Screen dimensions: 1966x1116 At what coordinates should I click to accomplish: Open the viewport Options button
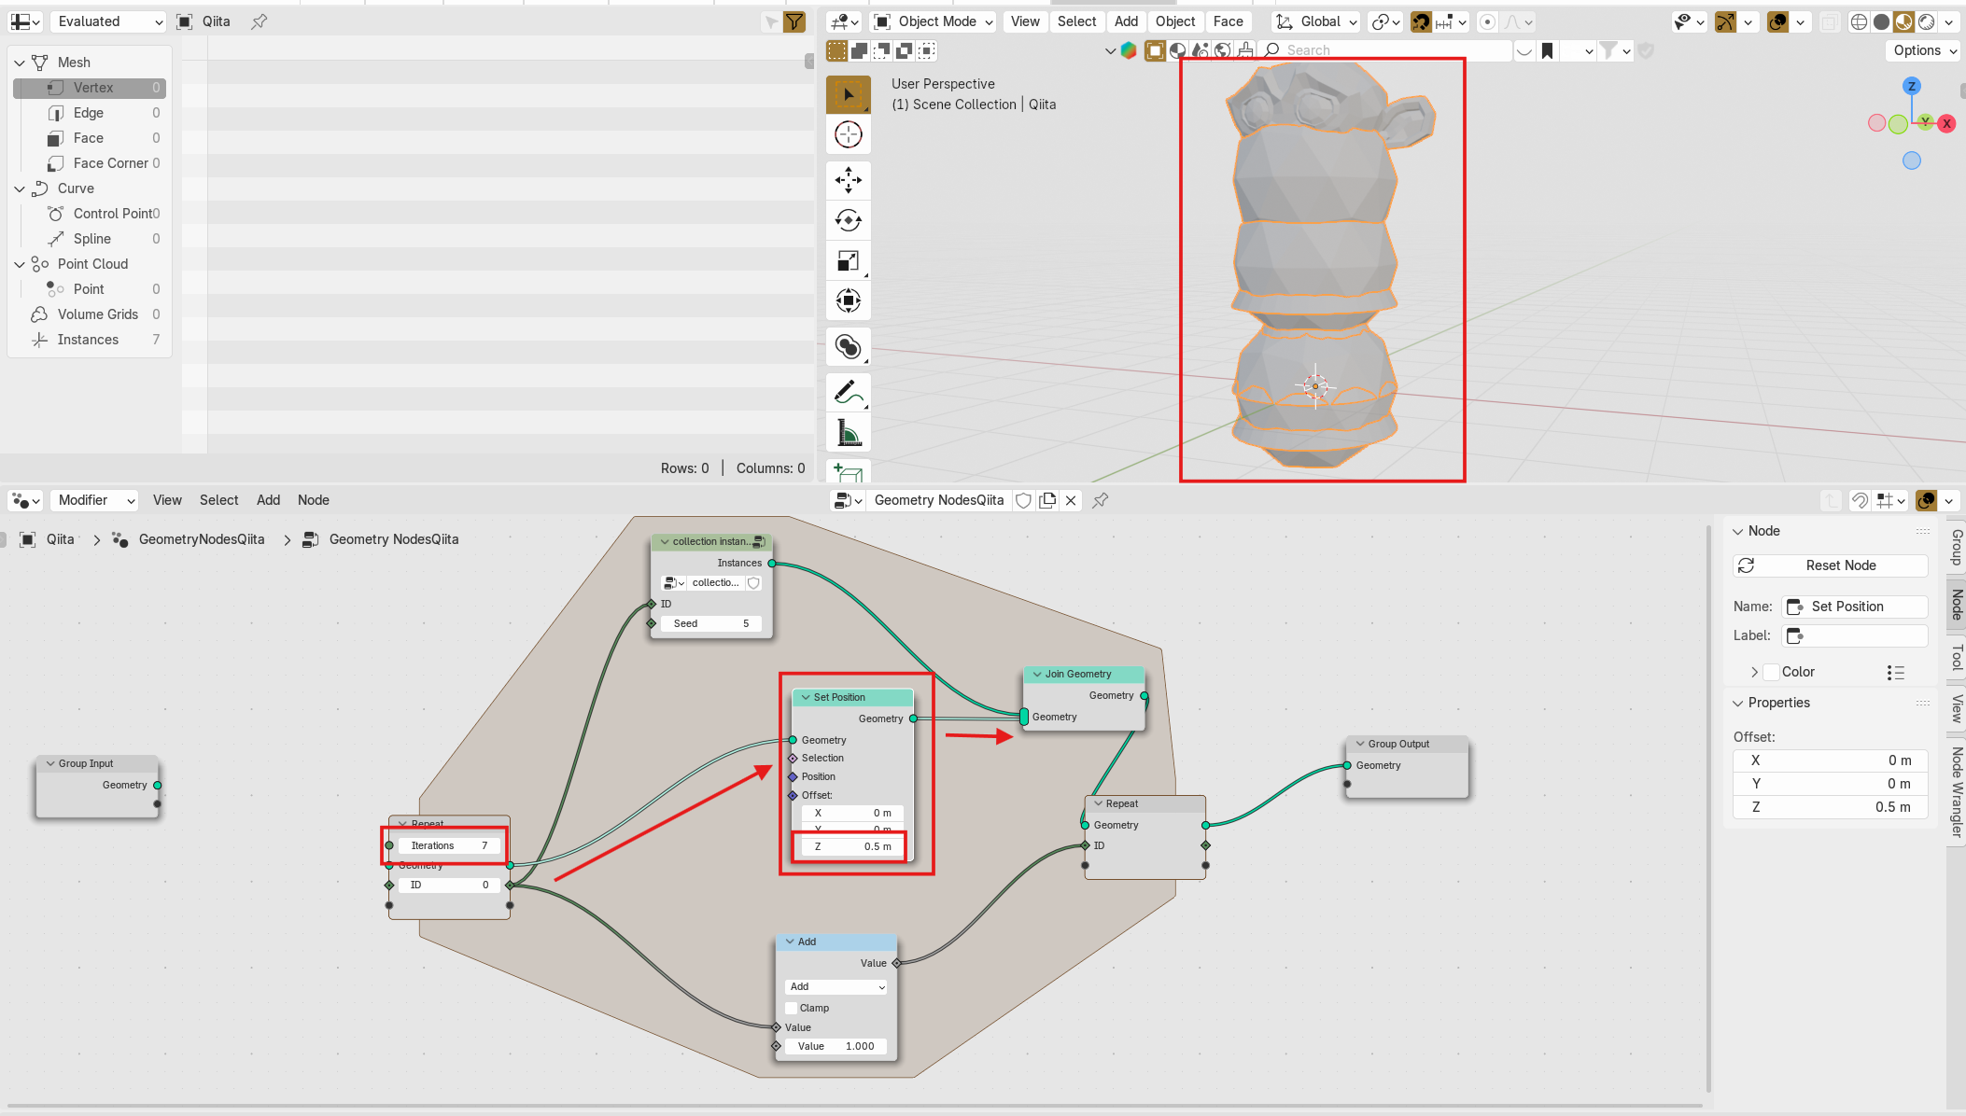click(x=1923, y=50)
